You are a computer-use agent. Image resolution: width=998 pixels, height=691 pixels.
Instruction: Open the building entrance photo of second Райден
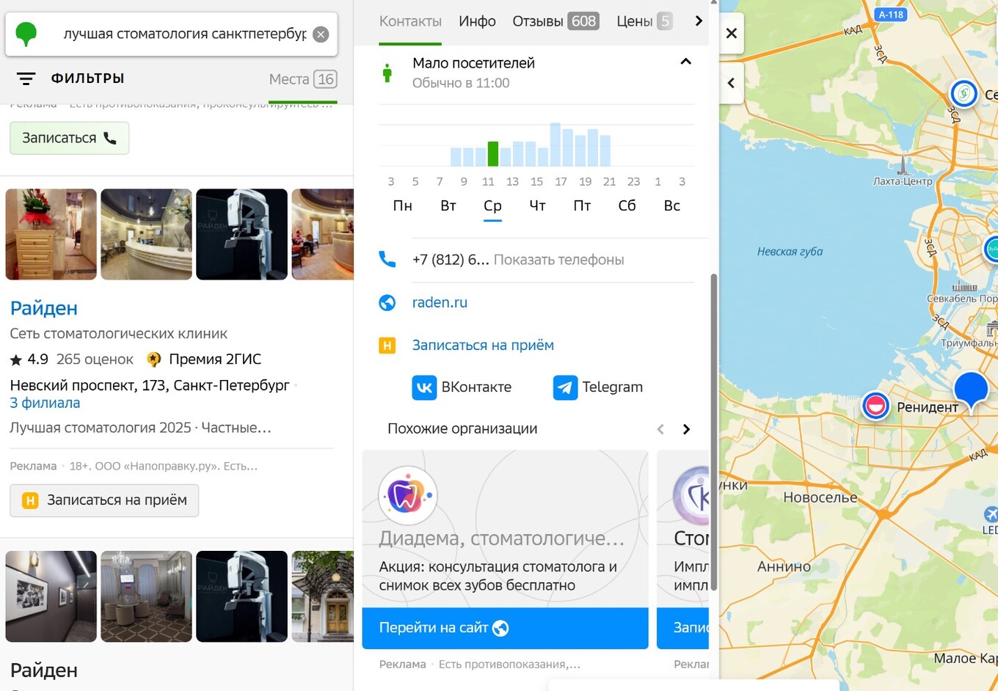click(x=323, y=596)
